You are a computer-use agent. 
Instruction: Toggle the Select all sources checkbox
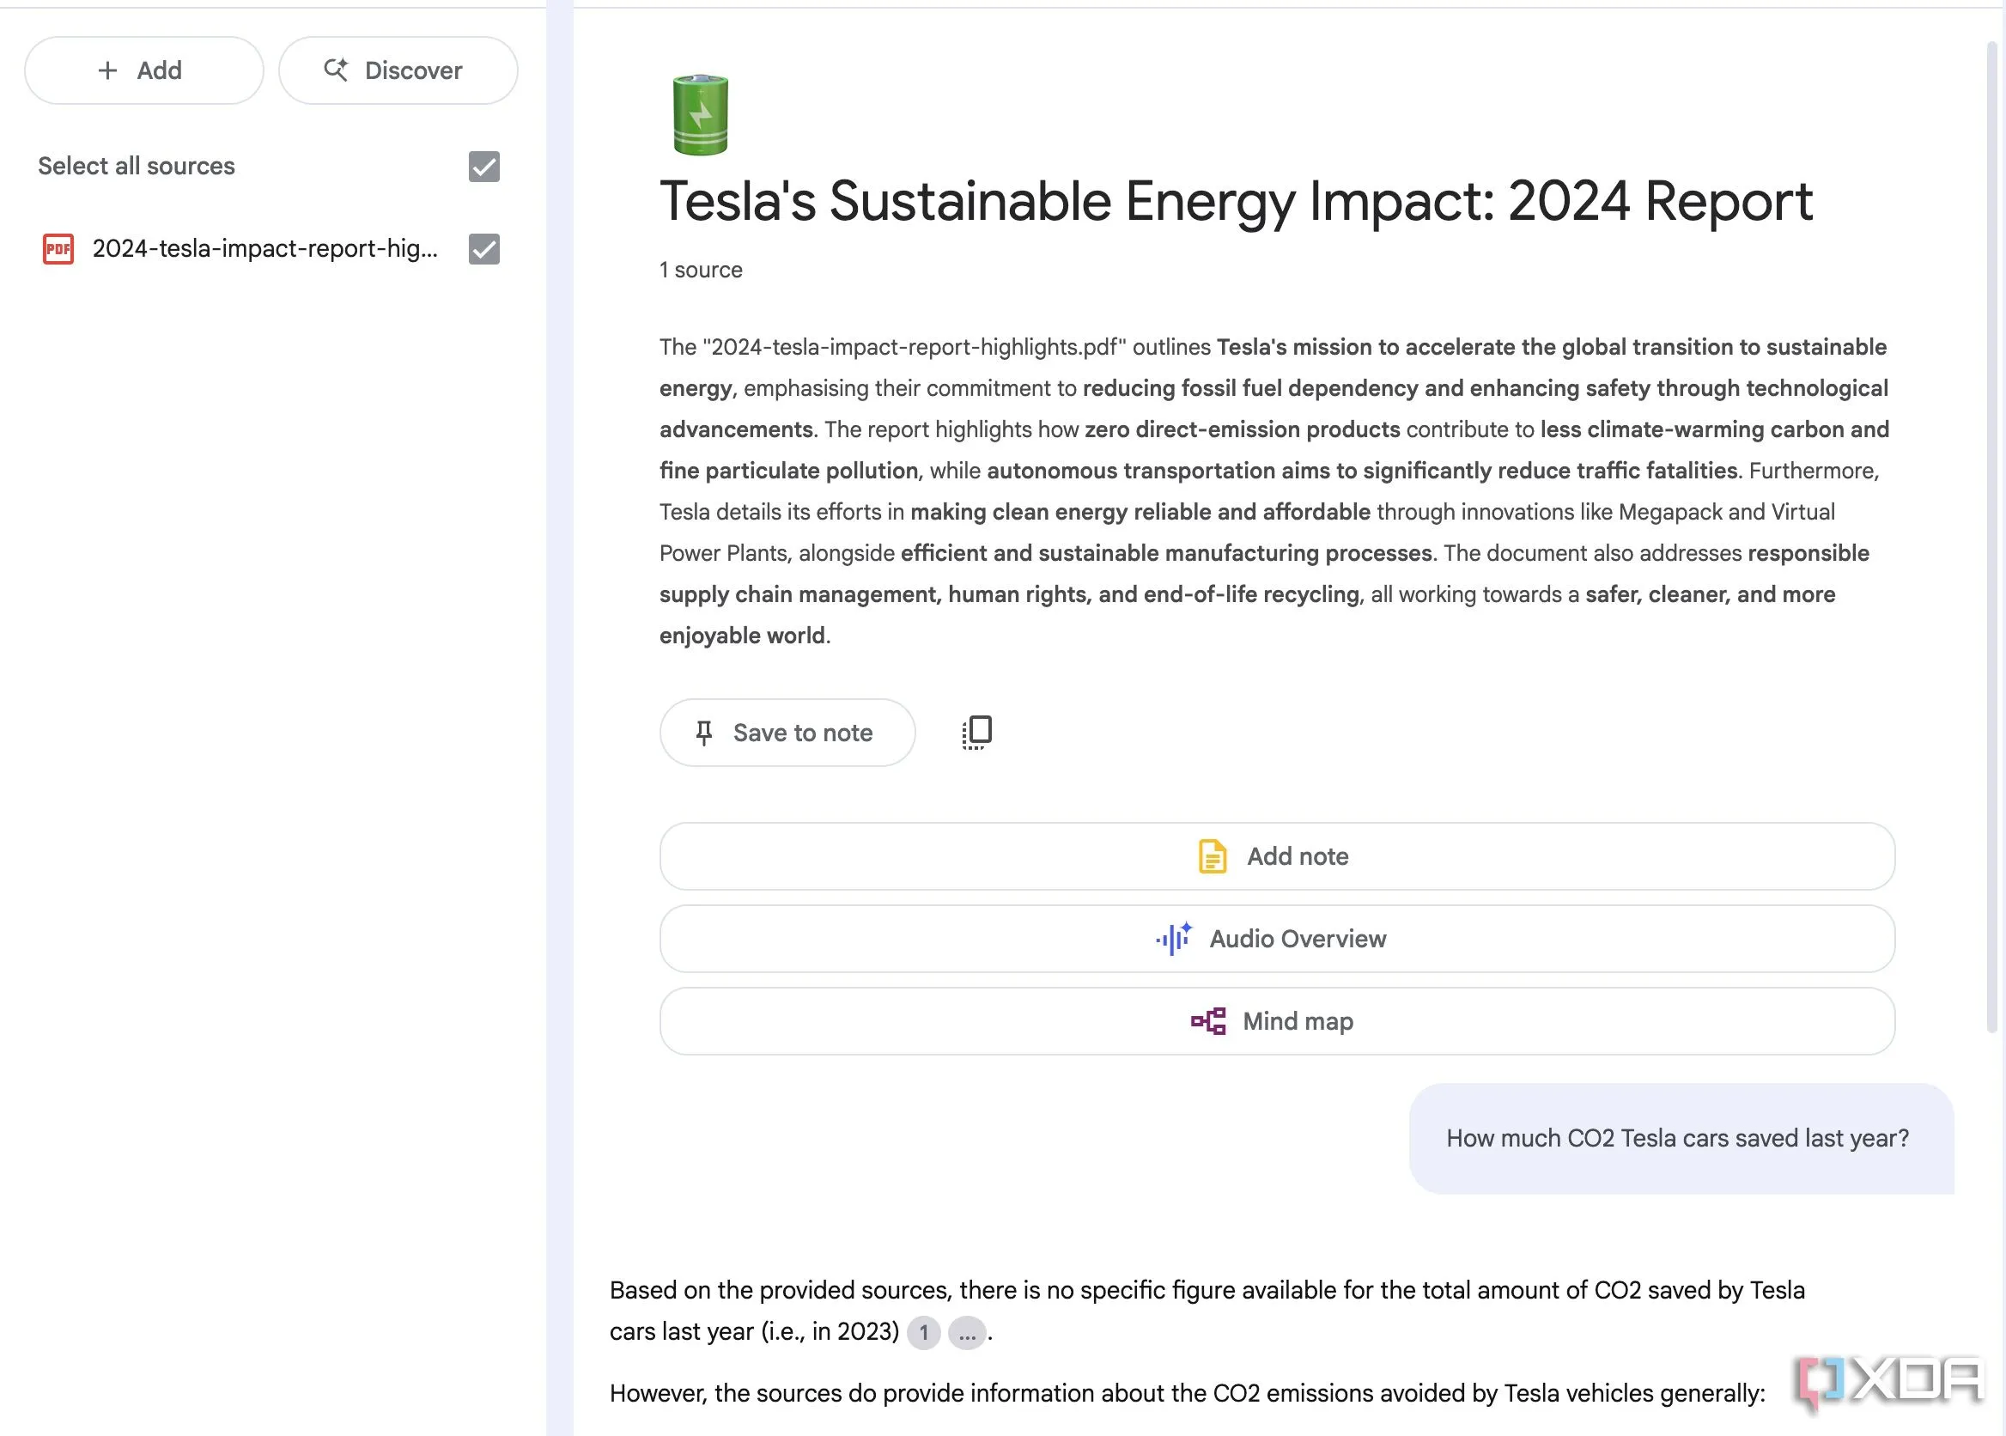coord(483,167)
